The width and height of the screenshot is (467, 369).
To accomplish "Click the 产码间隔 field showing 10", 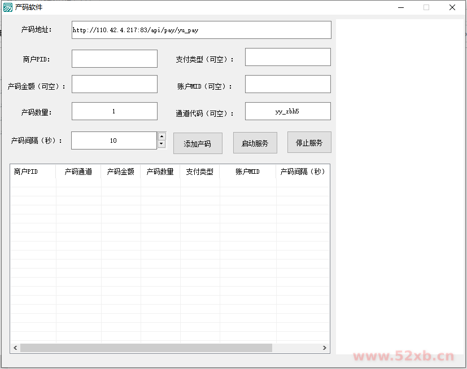I will point(114,140).
